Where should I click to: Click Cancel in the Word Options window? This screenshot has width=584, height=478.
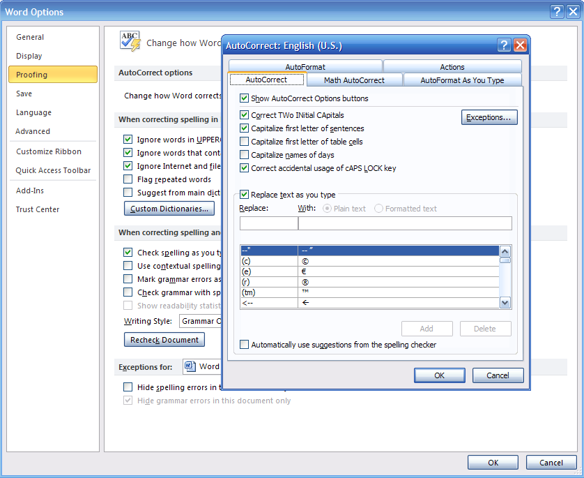click(x=551, y=463)
